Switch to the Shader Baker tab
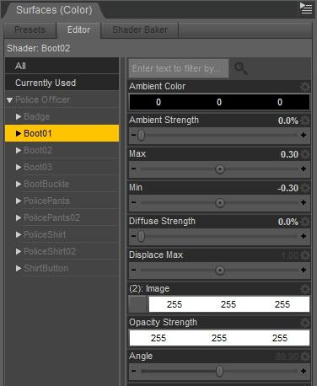Image resolution: width=317 pixels, height=386 pixels. [x=140, y=29]
